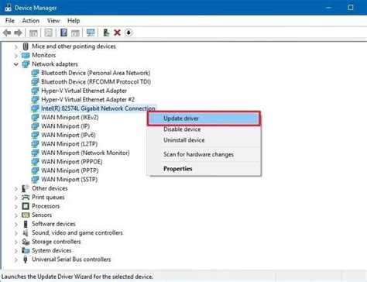
Task: Expand Universal Serial Bus controllers
Action: (16, 260)
